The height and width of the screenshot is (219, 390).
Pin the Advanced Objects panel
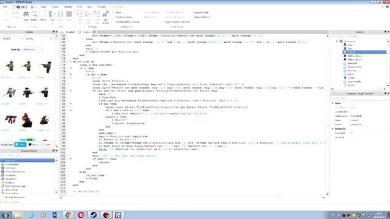click(53, 151)
